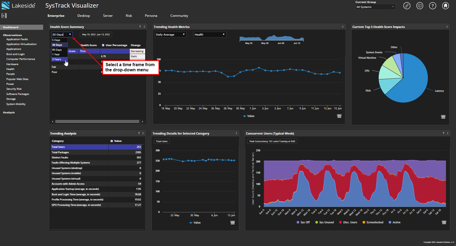The image size is (456, 246).
Task: Open Boot and Login observation
Action: (15, 54)
